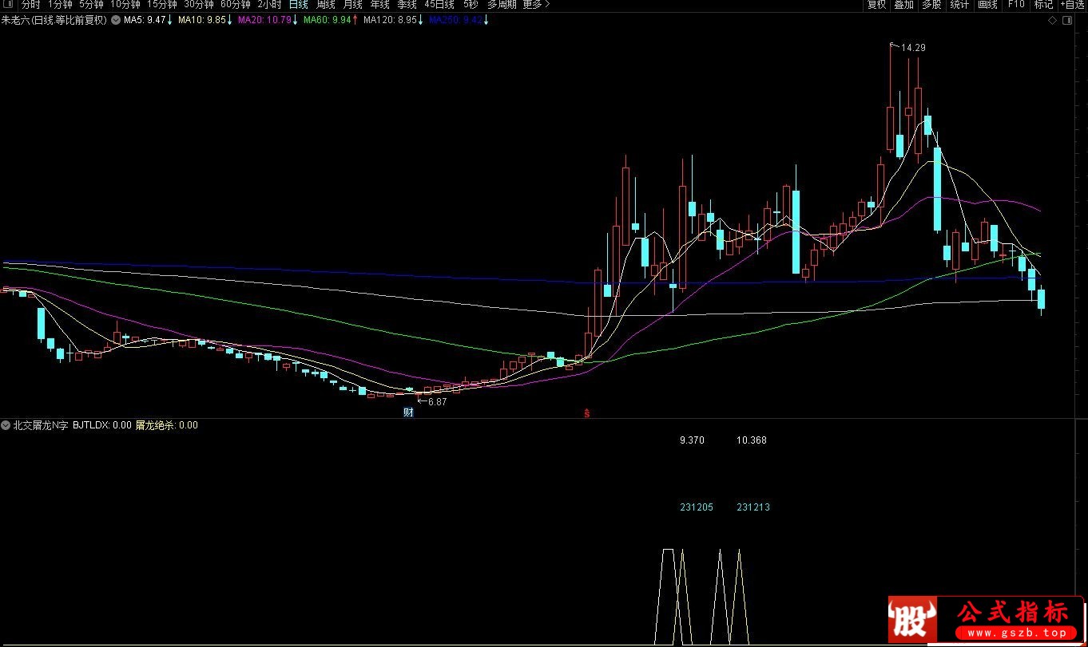This screenshot has width=1088, height=647.
Task: Click the 财 financial marker under the chart
Action: point(408,412)
